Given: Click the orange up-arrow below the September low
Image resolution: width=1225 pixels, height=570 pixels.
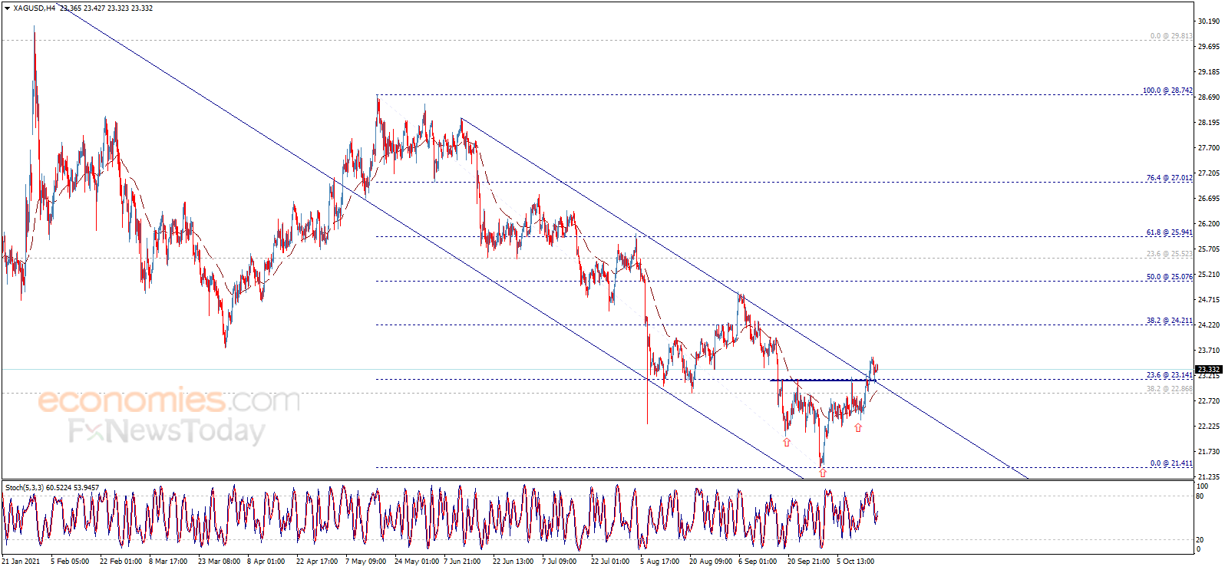Looking at the screenshot, I should click(x=787, y=442).
